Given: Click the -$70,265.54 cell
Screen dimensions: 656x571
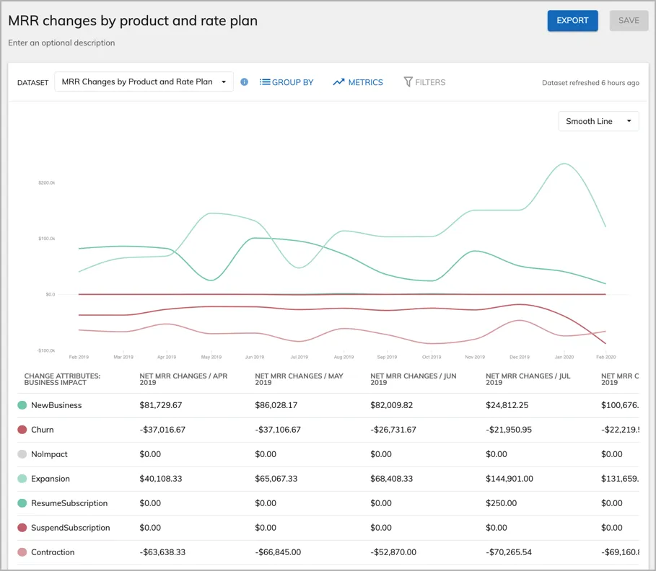Looking at the screenshot, I should tap(509, 552).
